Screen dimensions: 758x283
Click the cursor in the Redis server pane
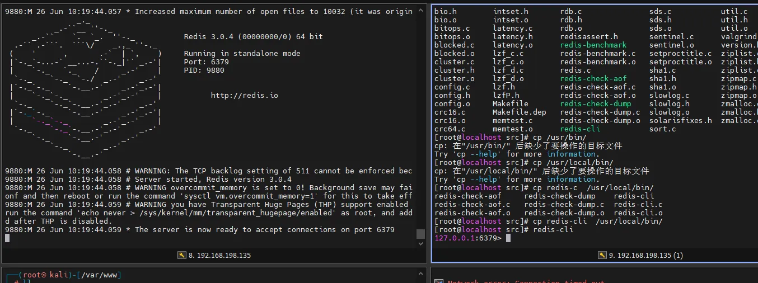7,238
